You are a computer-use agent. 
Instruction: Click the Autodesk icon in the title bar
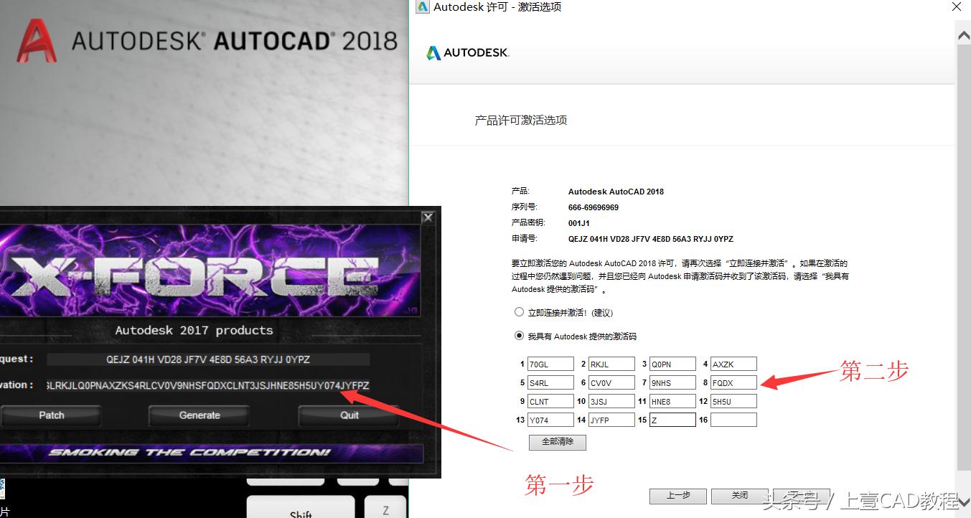tap(421, 7)
